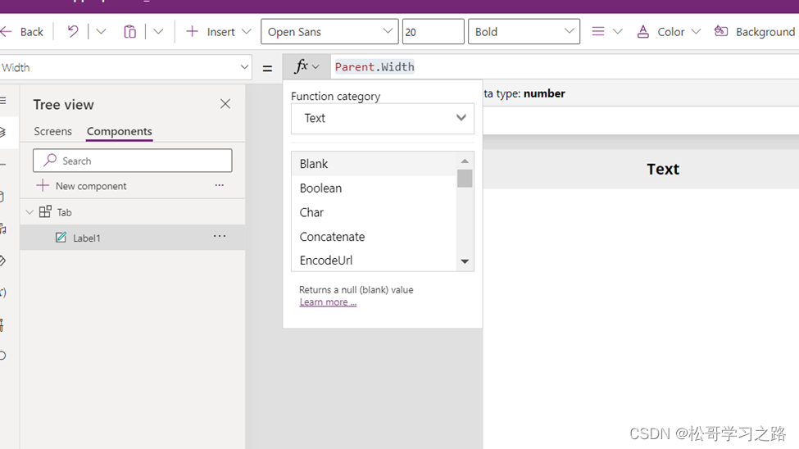Open the Function category Text dropdown
This screenshot has width=799, height=449.
pyautogui.click(x=383, y=118)
